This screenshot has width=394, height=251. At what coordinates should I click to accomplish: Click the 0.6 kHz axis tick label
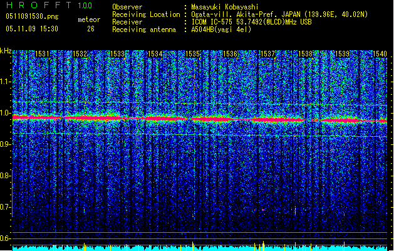click(x=5, y=238)
